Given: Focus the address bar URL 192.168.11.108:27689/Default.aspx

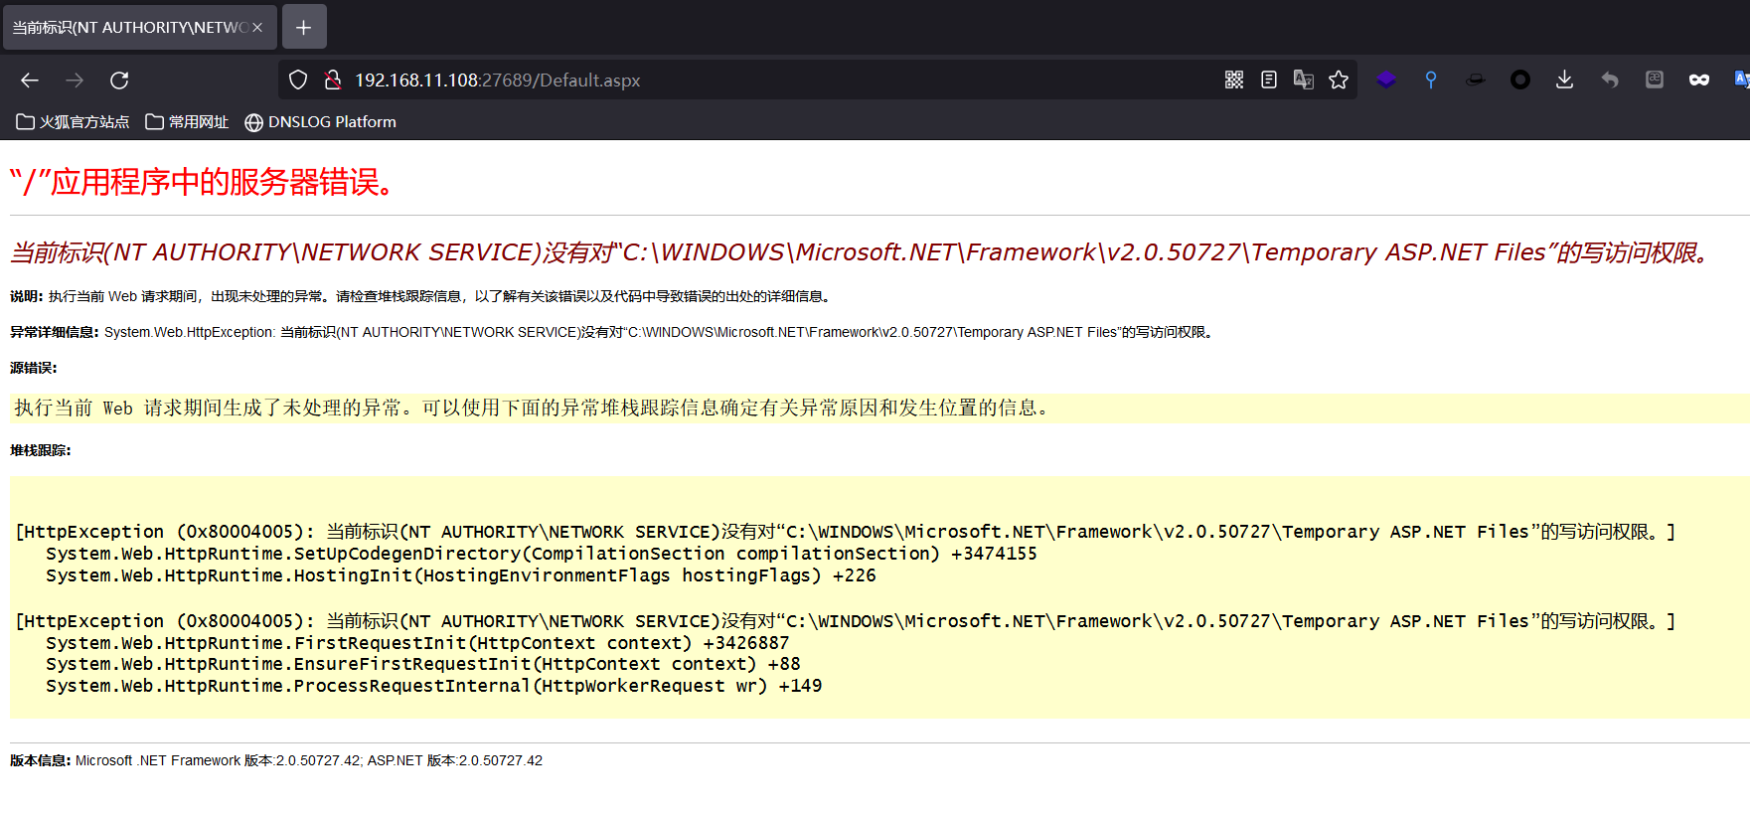Looking at the screenshot, I should pos(497,81).
